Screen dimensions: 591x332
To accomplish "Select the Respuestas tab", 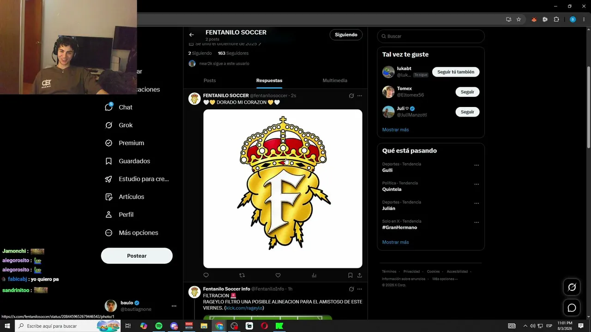I will pos(269,81).
